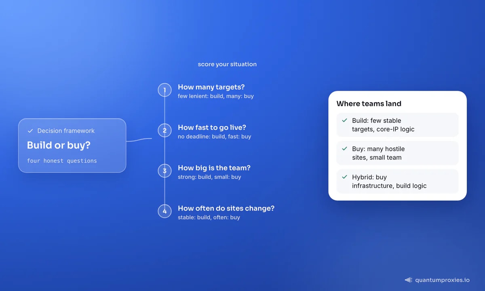Viewport: 485px width, 291px height.
Task: Click "few lenient: build, many: buy" text
Action: pyautogui.click(x=216, y=96)
